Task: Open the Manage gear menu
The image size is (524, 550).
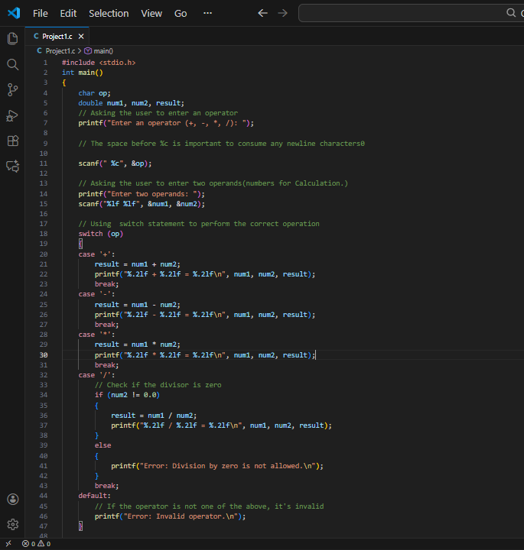Action: coord(13,524)
